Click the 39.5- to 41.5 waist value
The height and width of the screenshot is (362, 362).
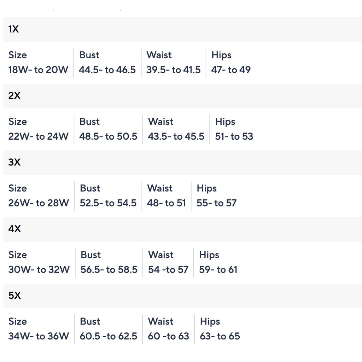pos(173,70)
